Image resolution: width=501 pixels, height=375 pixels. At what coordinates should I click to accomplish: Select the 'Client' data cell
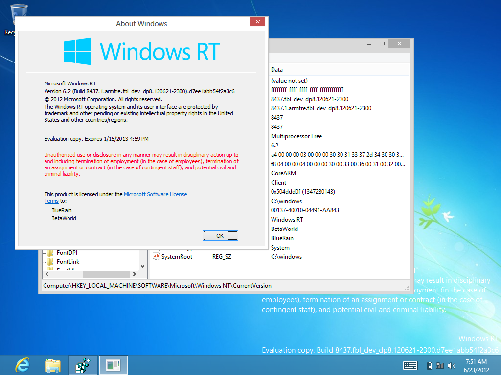[x=278, y=183]
